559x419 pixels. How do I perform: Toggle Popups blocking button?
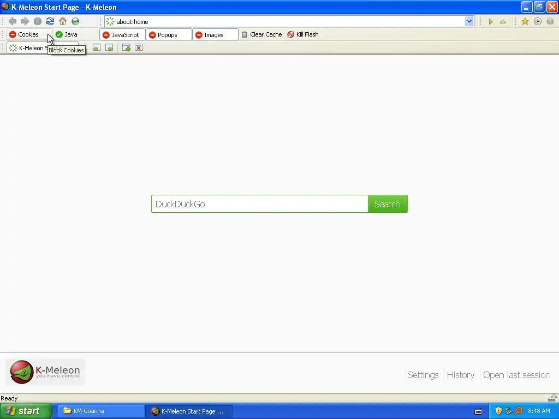tap(168, 34)
